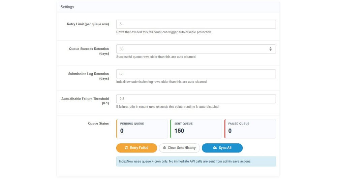
Task: Focus the Queue Success Retention days field
Action: point(196,49)
